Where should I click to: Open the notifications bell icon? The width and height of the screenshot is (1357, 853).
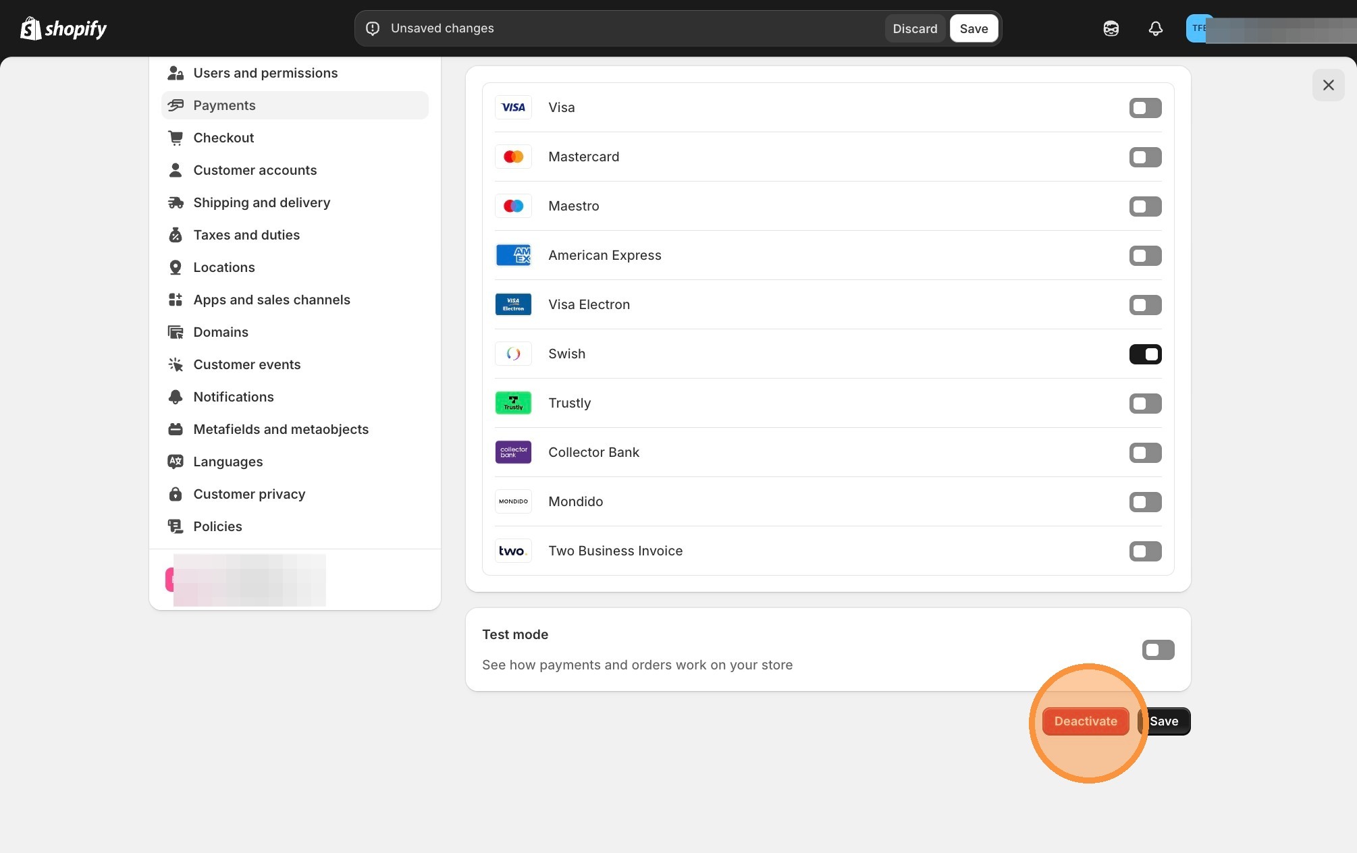pos(1155,28)
